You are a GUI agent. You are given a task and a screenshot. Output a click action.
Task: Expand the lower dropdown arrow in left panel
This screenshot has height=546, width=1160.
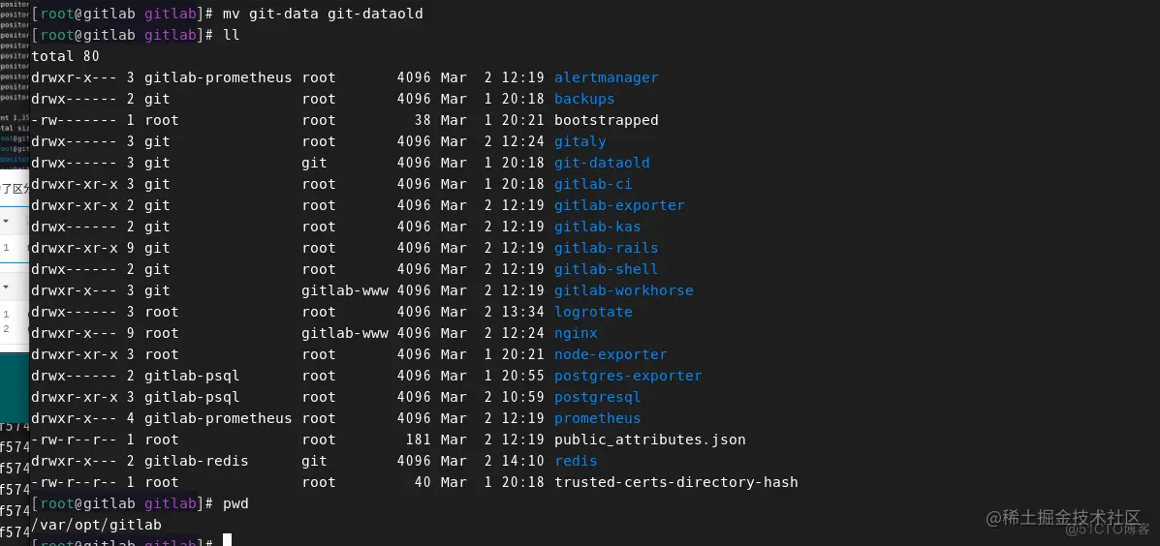pyautogui.click(x=6, y=287)
